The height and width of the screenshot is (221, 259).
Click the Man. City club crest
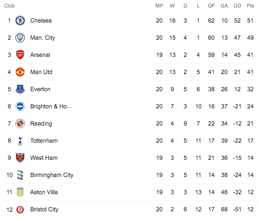[x=20, y=38]
